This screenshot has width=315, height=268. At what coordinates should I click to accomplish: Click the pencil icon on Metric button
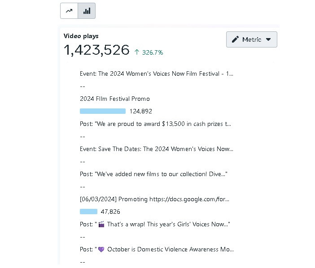coord(235,39)
